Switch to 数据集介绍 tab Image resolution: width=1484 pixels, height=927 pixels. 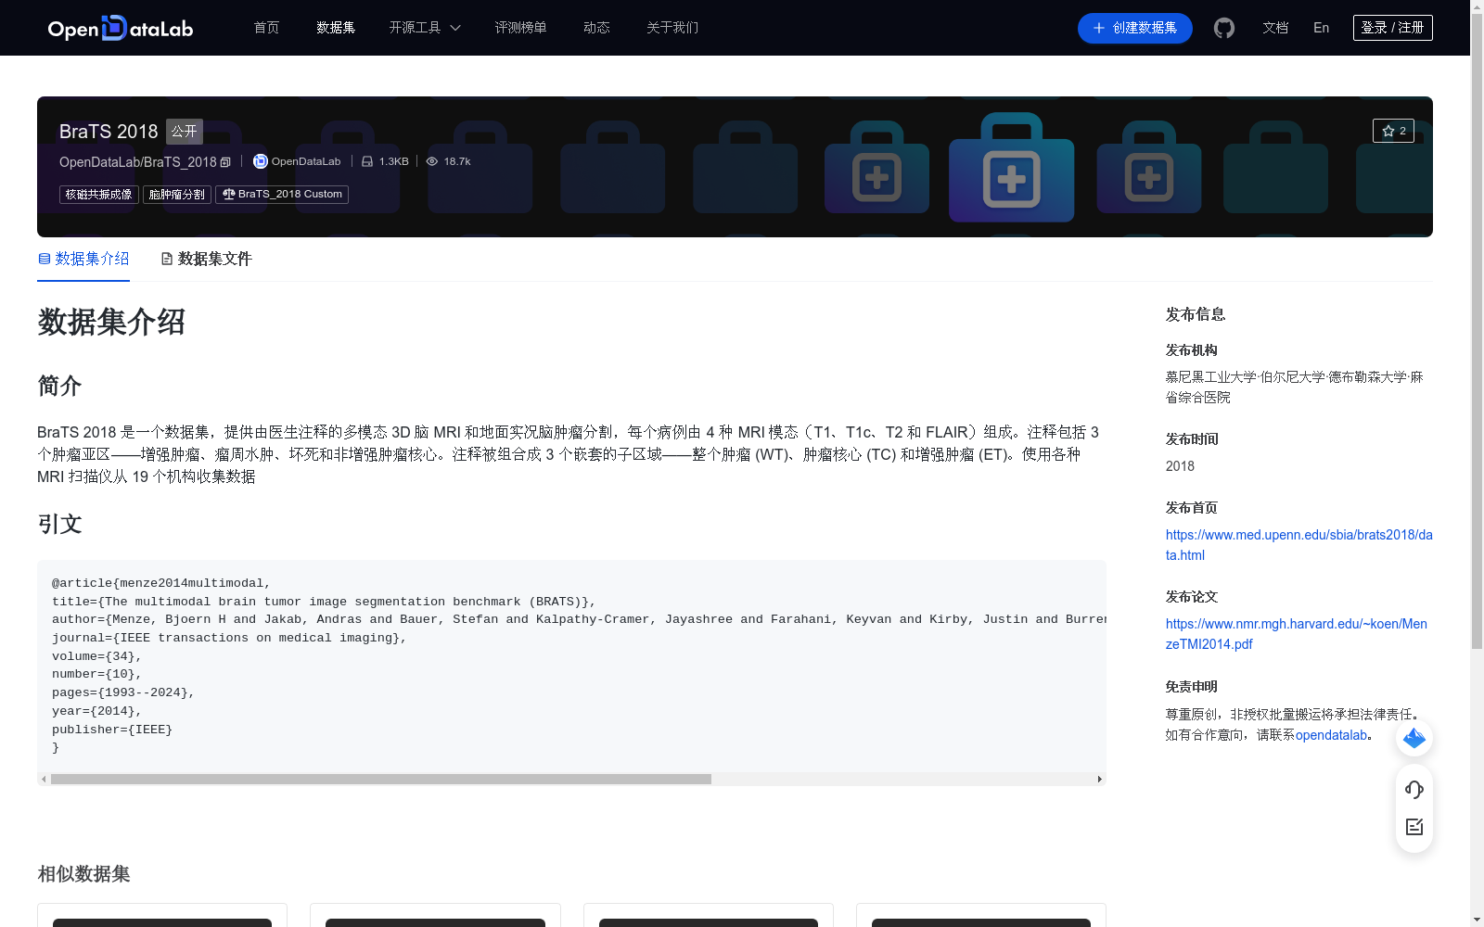(83, 259)
